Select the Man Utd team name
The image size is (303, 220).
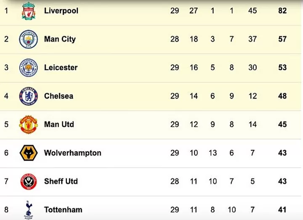[59, 125]
